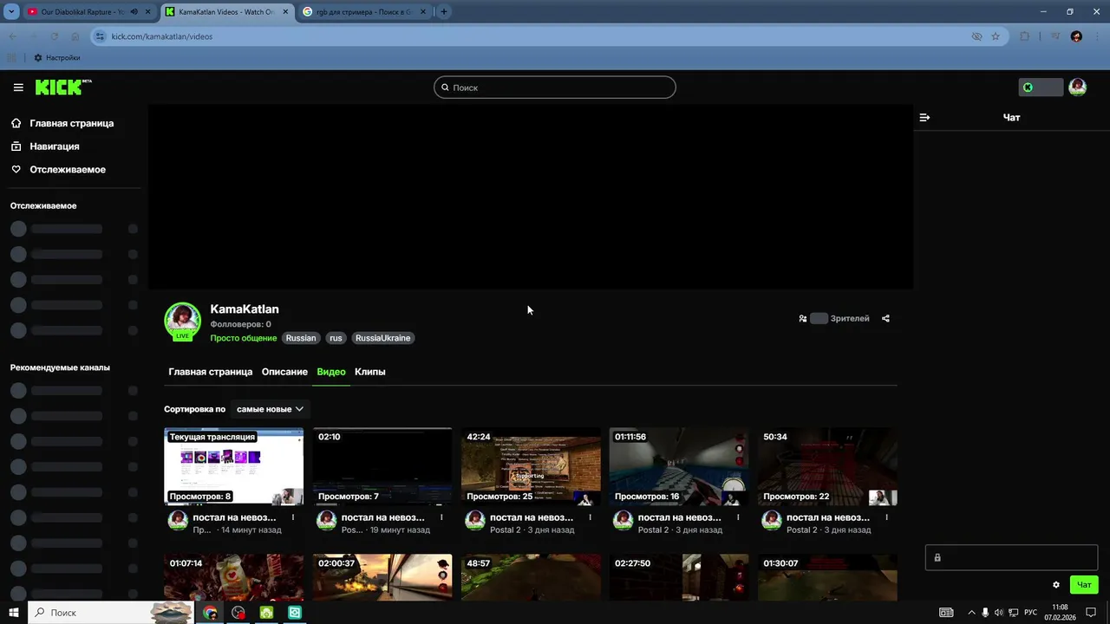Click the Windows taskbar Поиск search box
This screenshot has width=1110, height=624.
point(111,613)
